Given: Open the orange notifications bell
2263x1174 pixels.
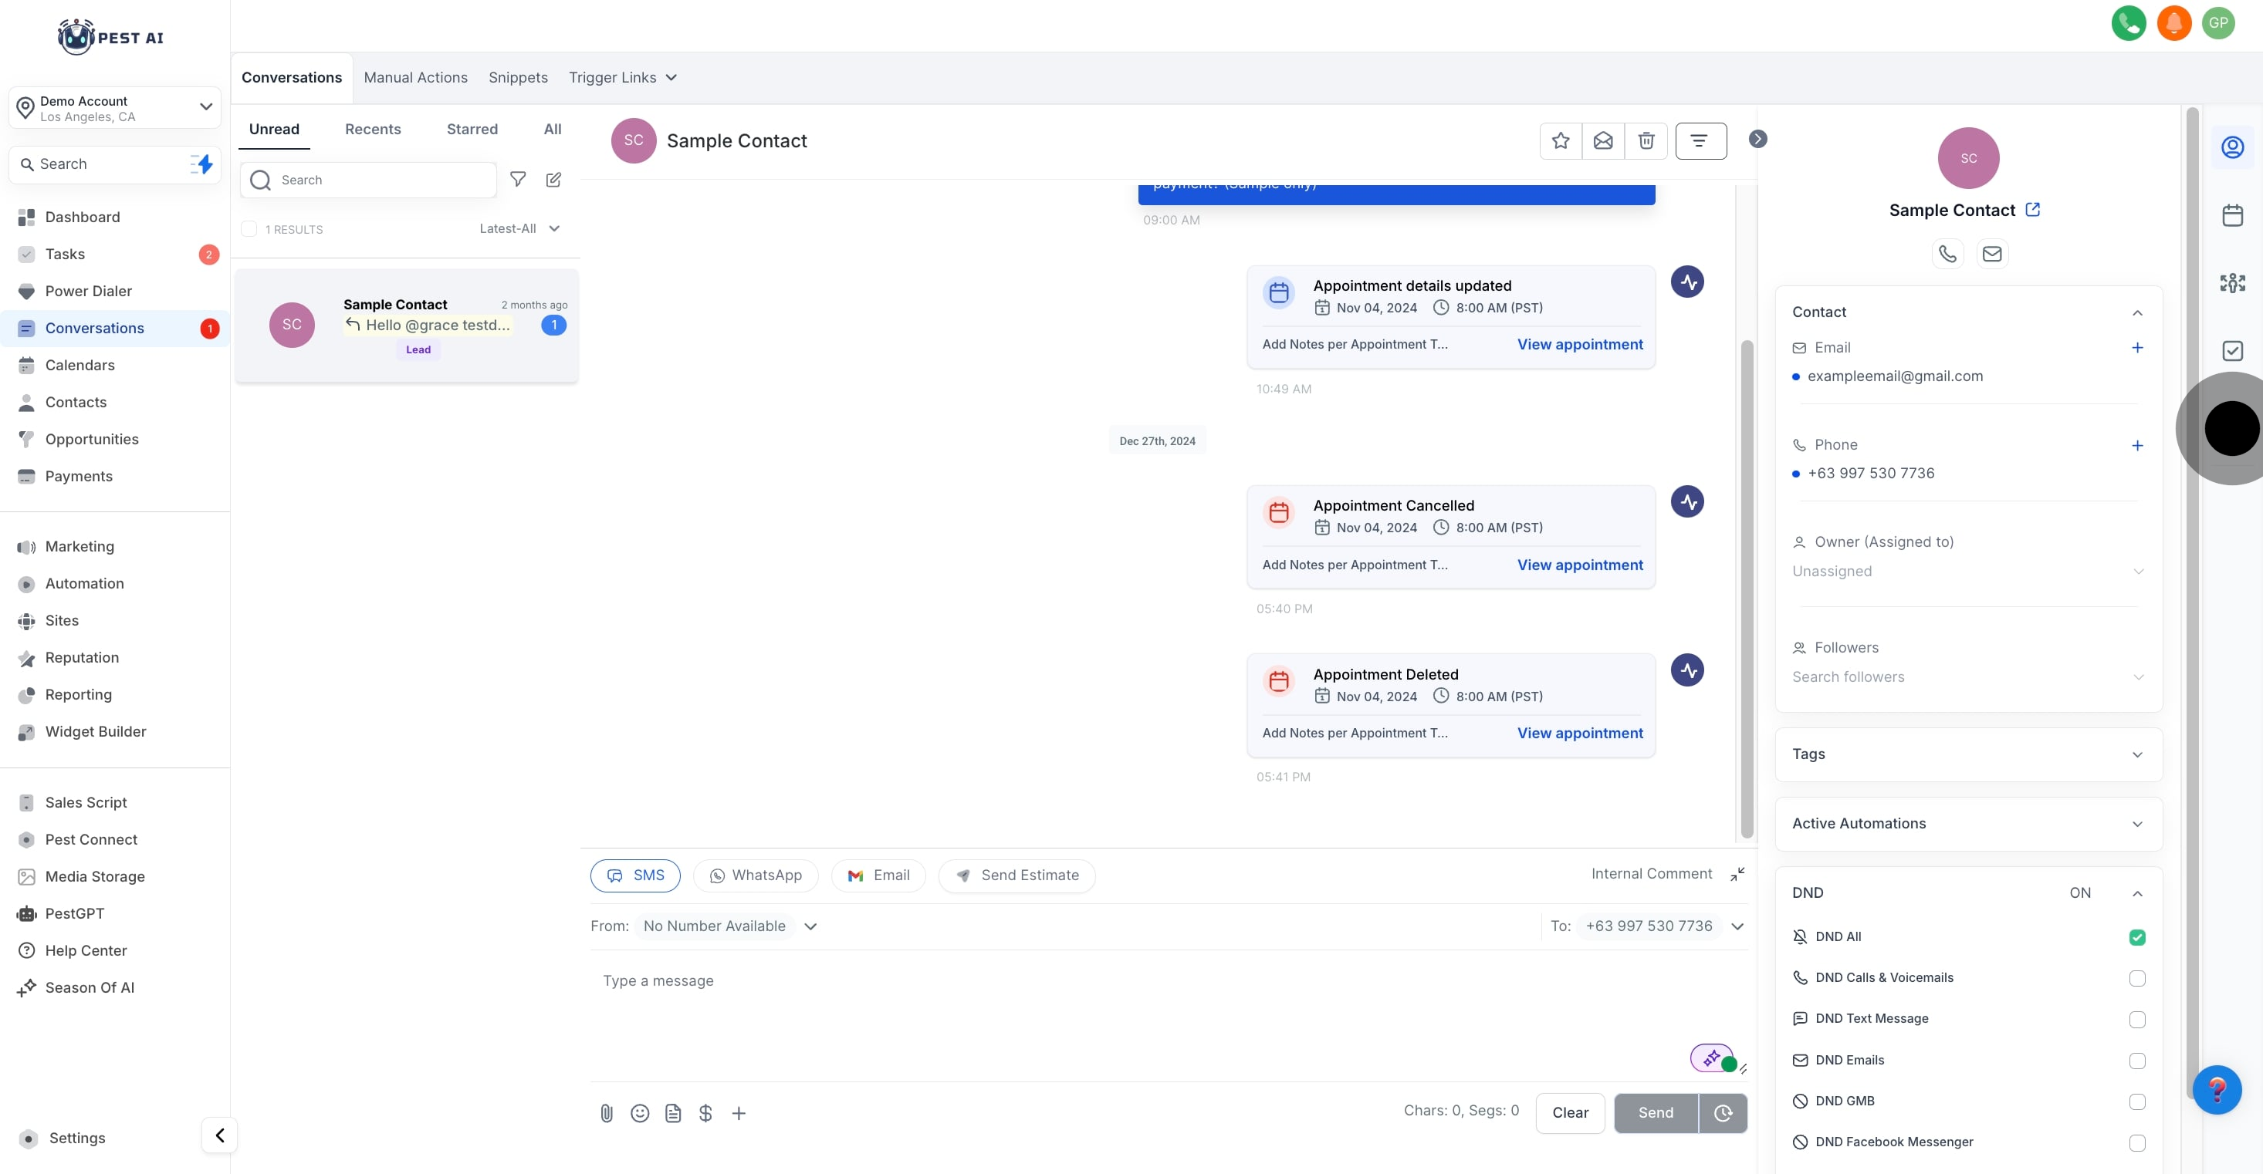Looking at the screenshot, I should 2173,23.
